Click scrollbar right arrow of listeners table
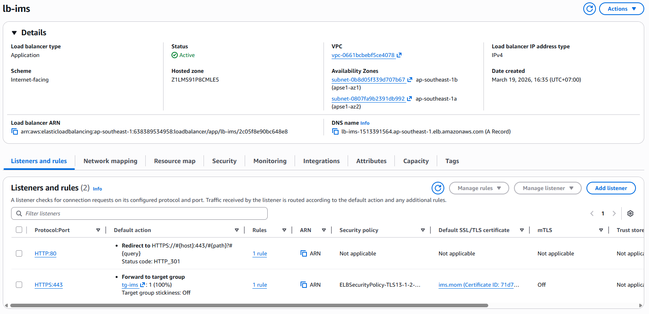Screen dimensions: 649x314 (x=641, y=306)
